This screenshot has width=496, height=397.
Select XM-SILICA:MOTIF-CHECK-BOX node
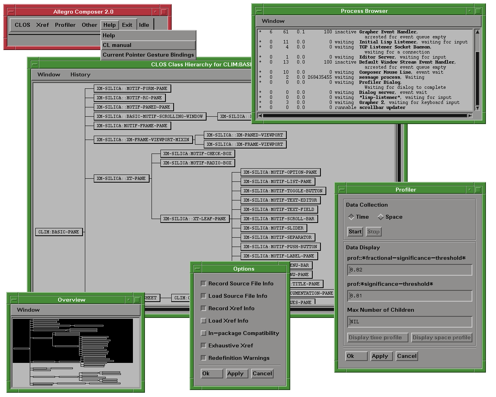[198, 154]
